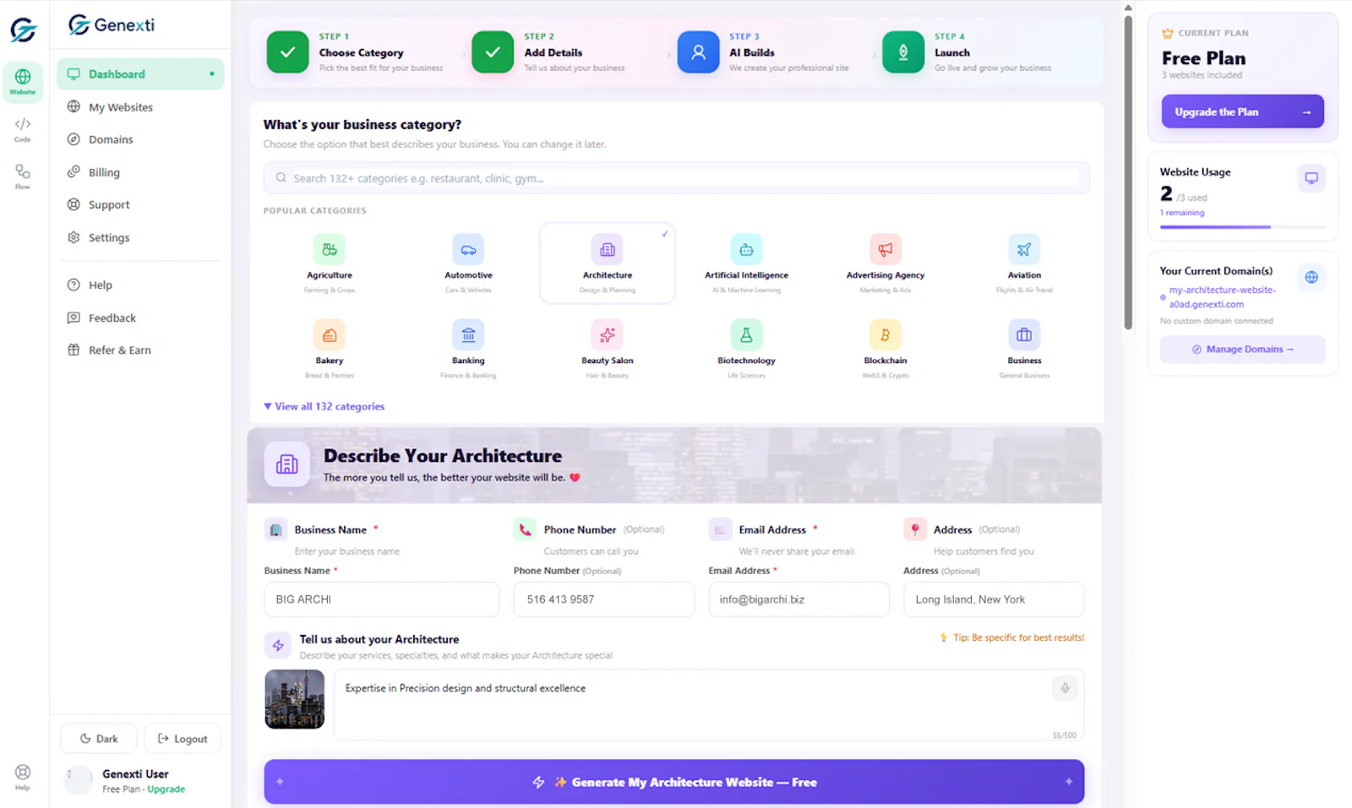This screenshot has height=808, width=1352.
Task: Select the Bakery category icon
Action: 330,334
